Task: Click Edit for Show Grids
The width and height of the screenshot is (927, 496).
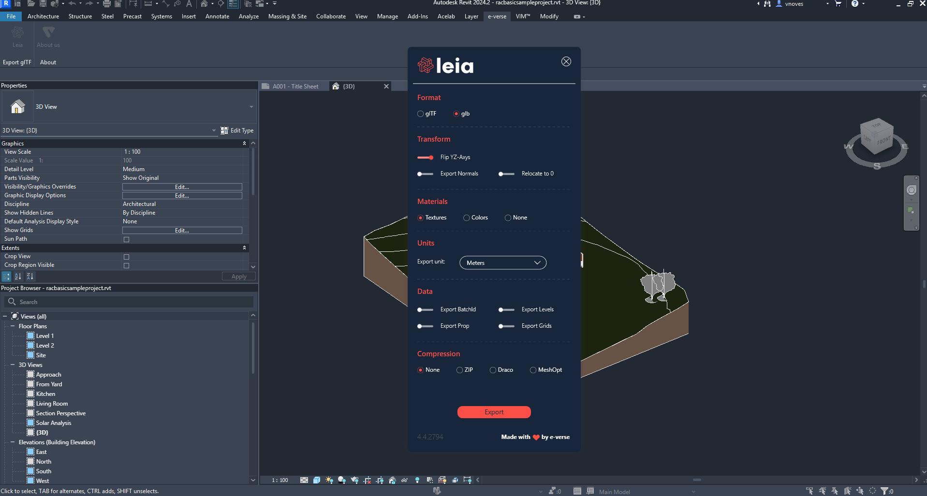Action: [x=182, y=231]
